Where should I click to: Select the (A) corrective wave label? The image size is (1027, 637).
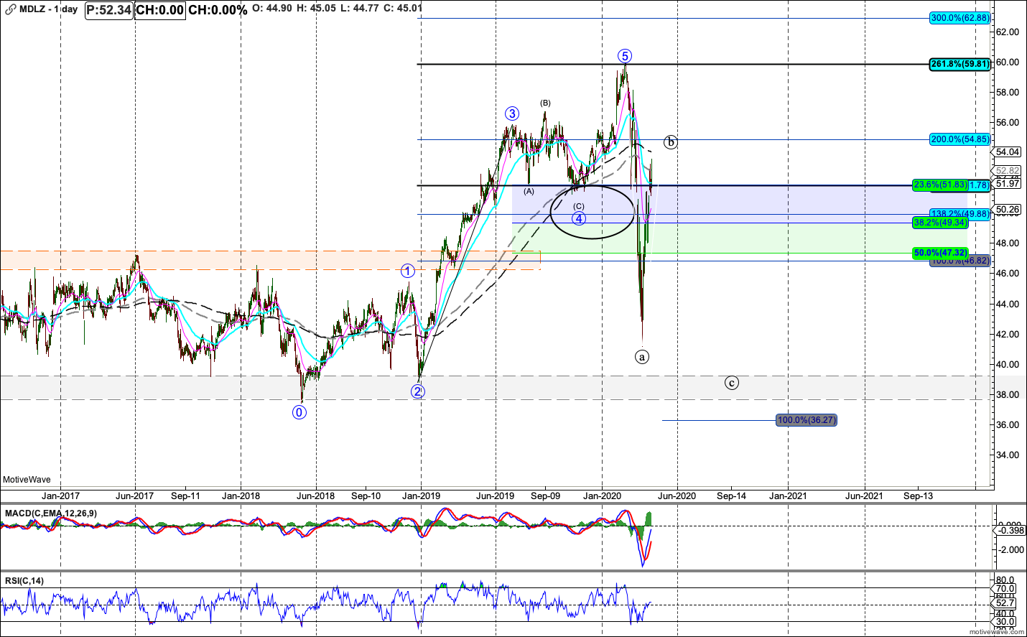[x=529, y=191]
